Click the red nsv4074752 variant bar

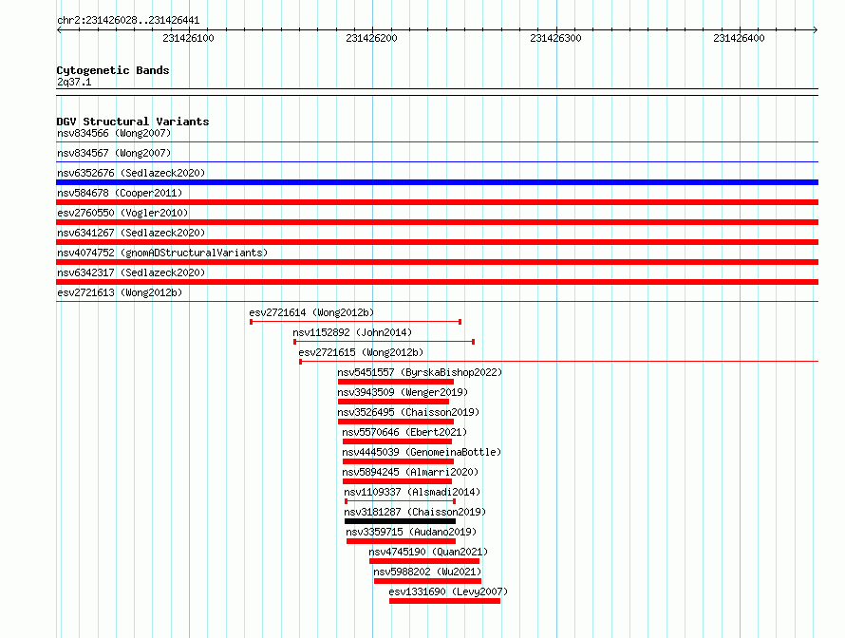[437, 262]
